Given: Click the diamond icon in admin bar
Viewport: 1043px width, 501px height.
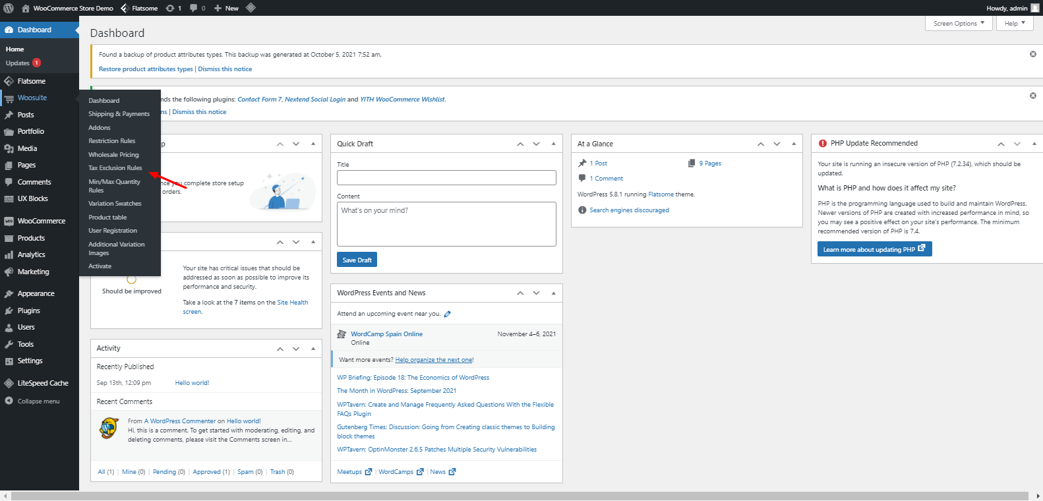Looking at the screenshot, I should (x=251, y=8).
